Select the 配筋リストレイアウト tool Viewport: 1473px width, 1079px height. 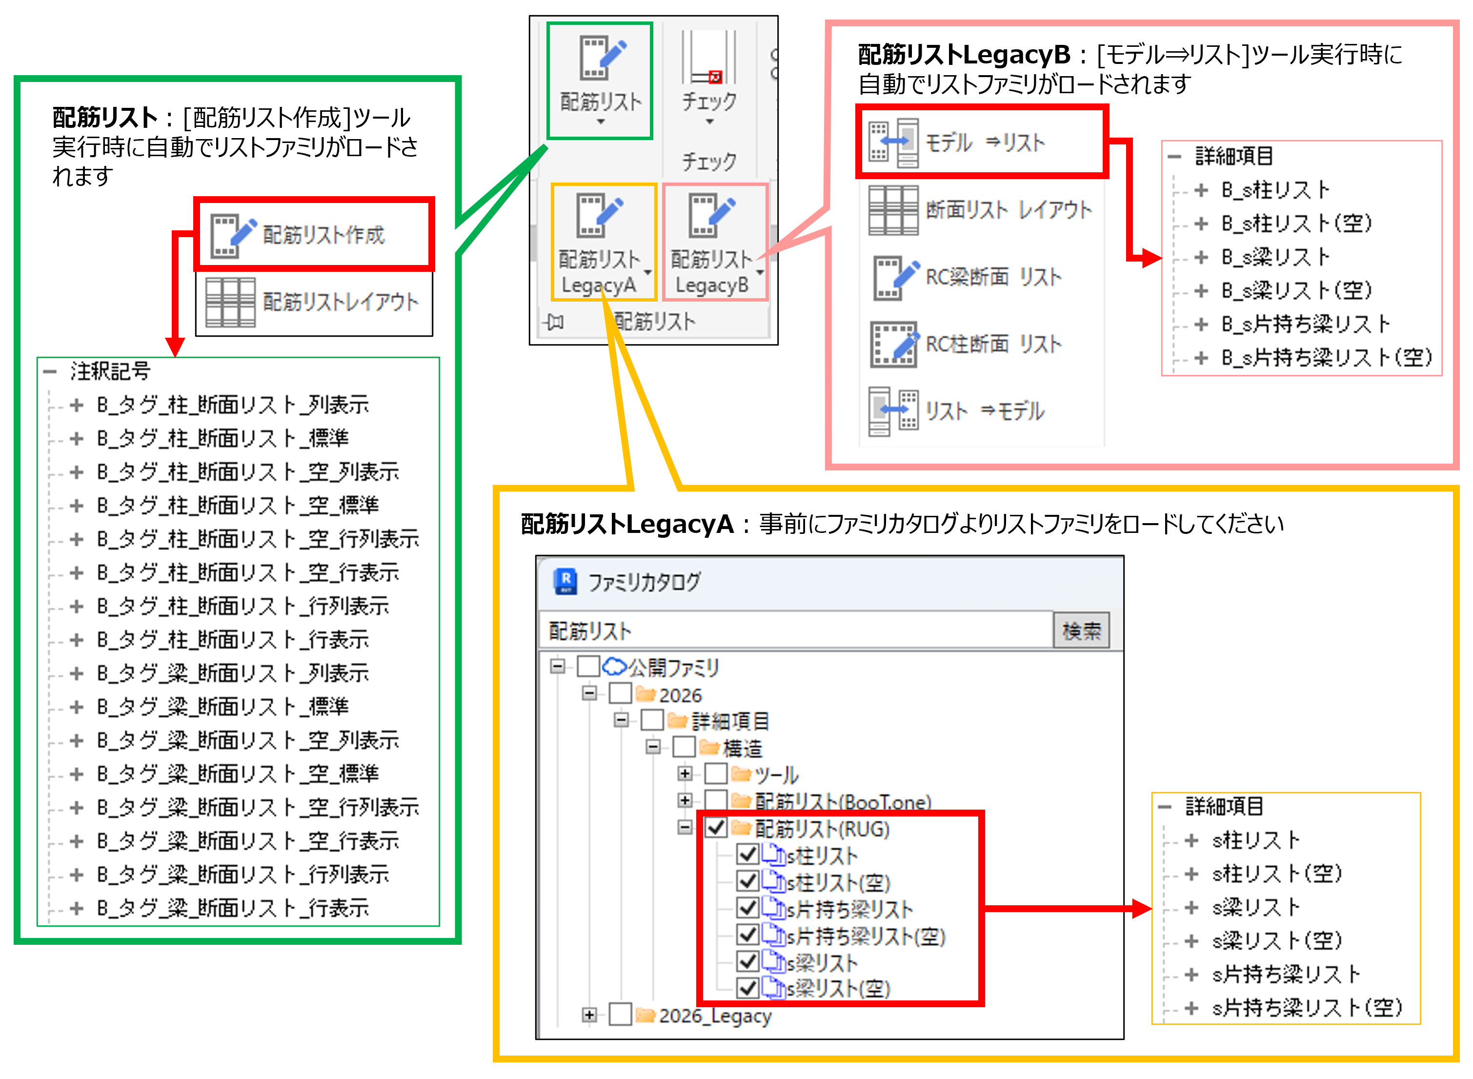pos(314,303)
